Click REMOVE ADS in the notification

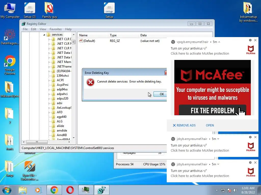184,125
